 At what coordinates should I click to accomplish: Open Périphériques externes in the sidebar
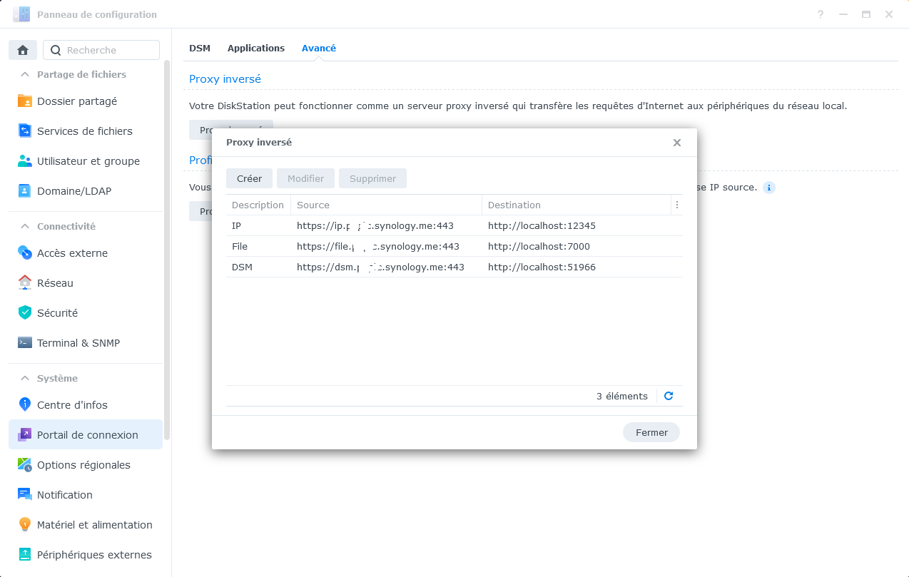(86, 555)
